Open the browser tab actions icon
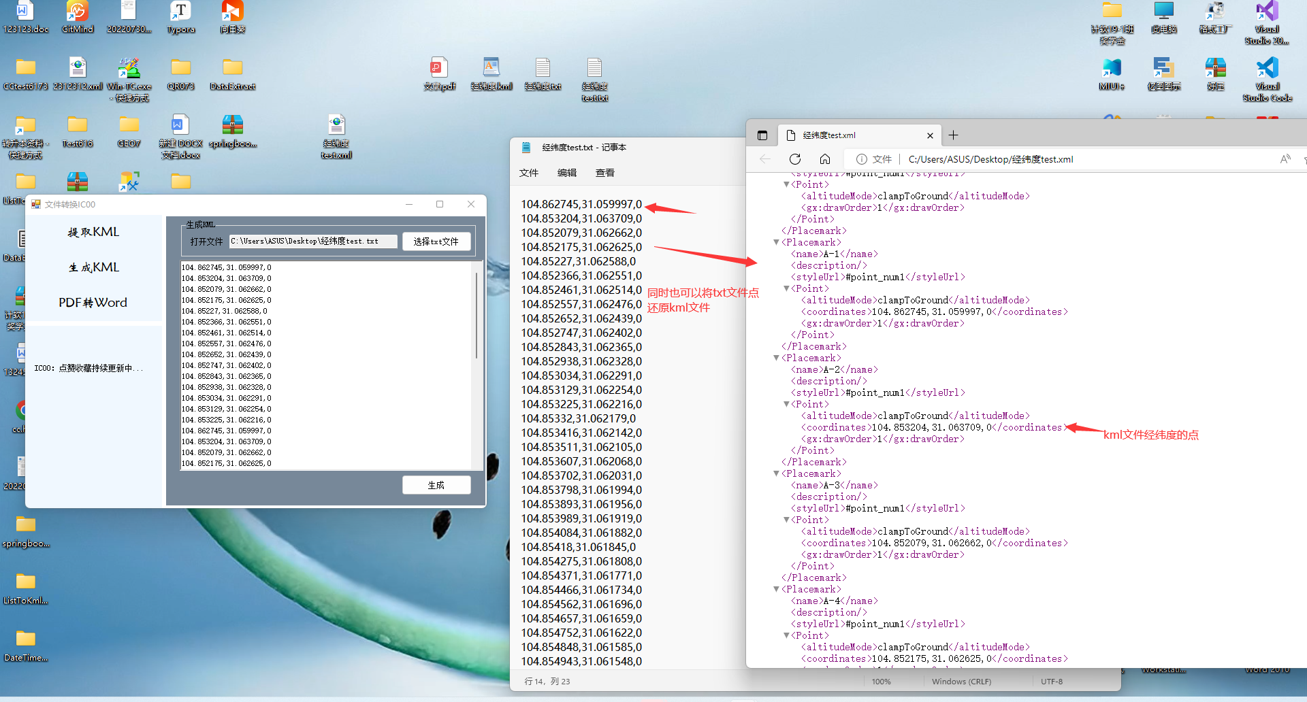The image size is (1307, 702). coord(762,135)
